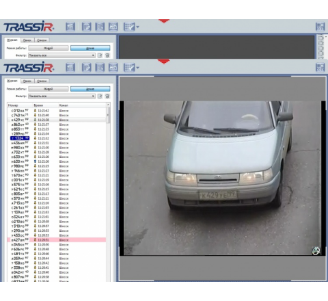Enable Живой mode in the lower panel
The image size is (328, 301).
click(49, 89)
